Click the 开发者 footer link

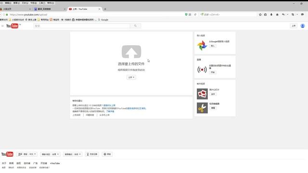click(x=44, y=163)
